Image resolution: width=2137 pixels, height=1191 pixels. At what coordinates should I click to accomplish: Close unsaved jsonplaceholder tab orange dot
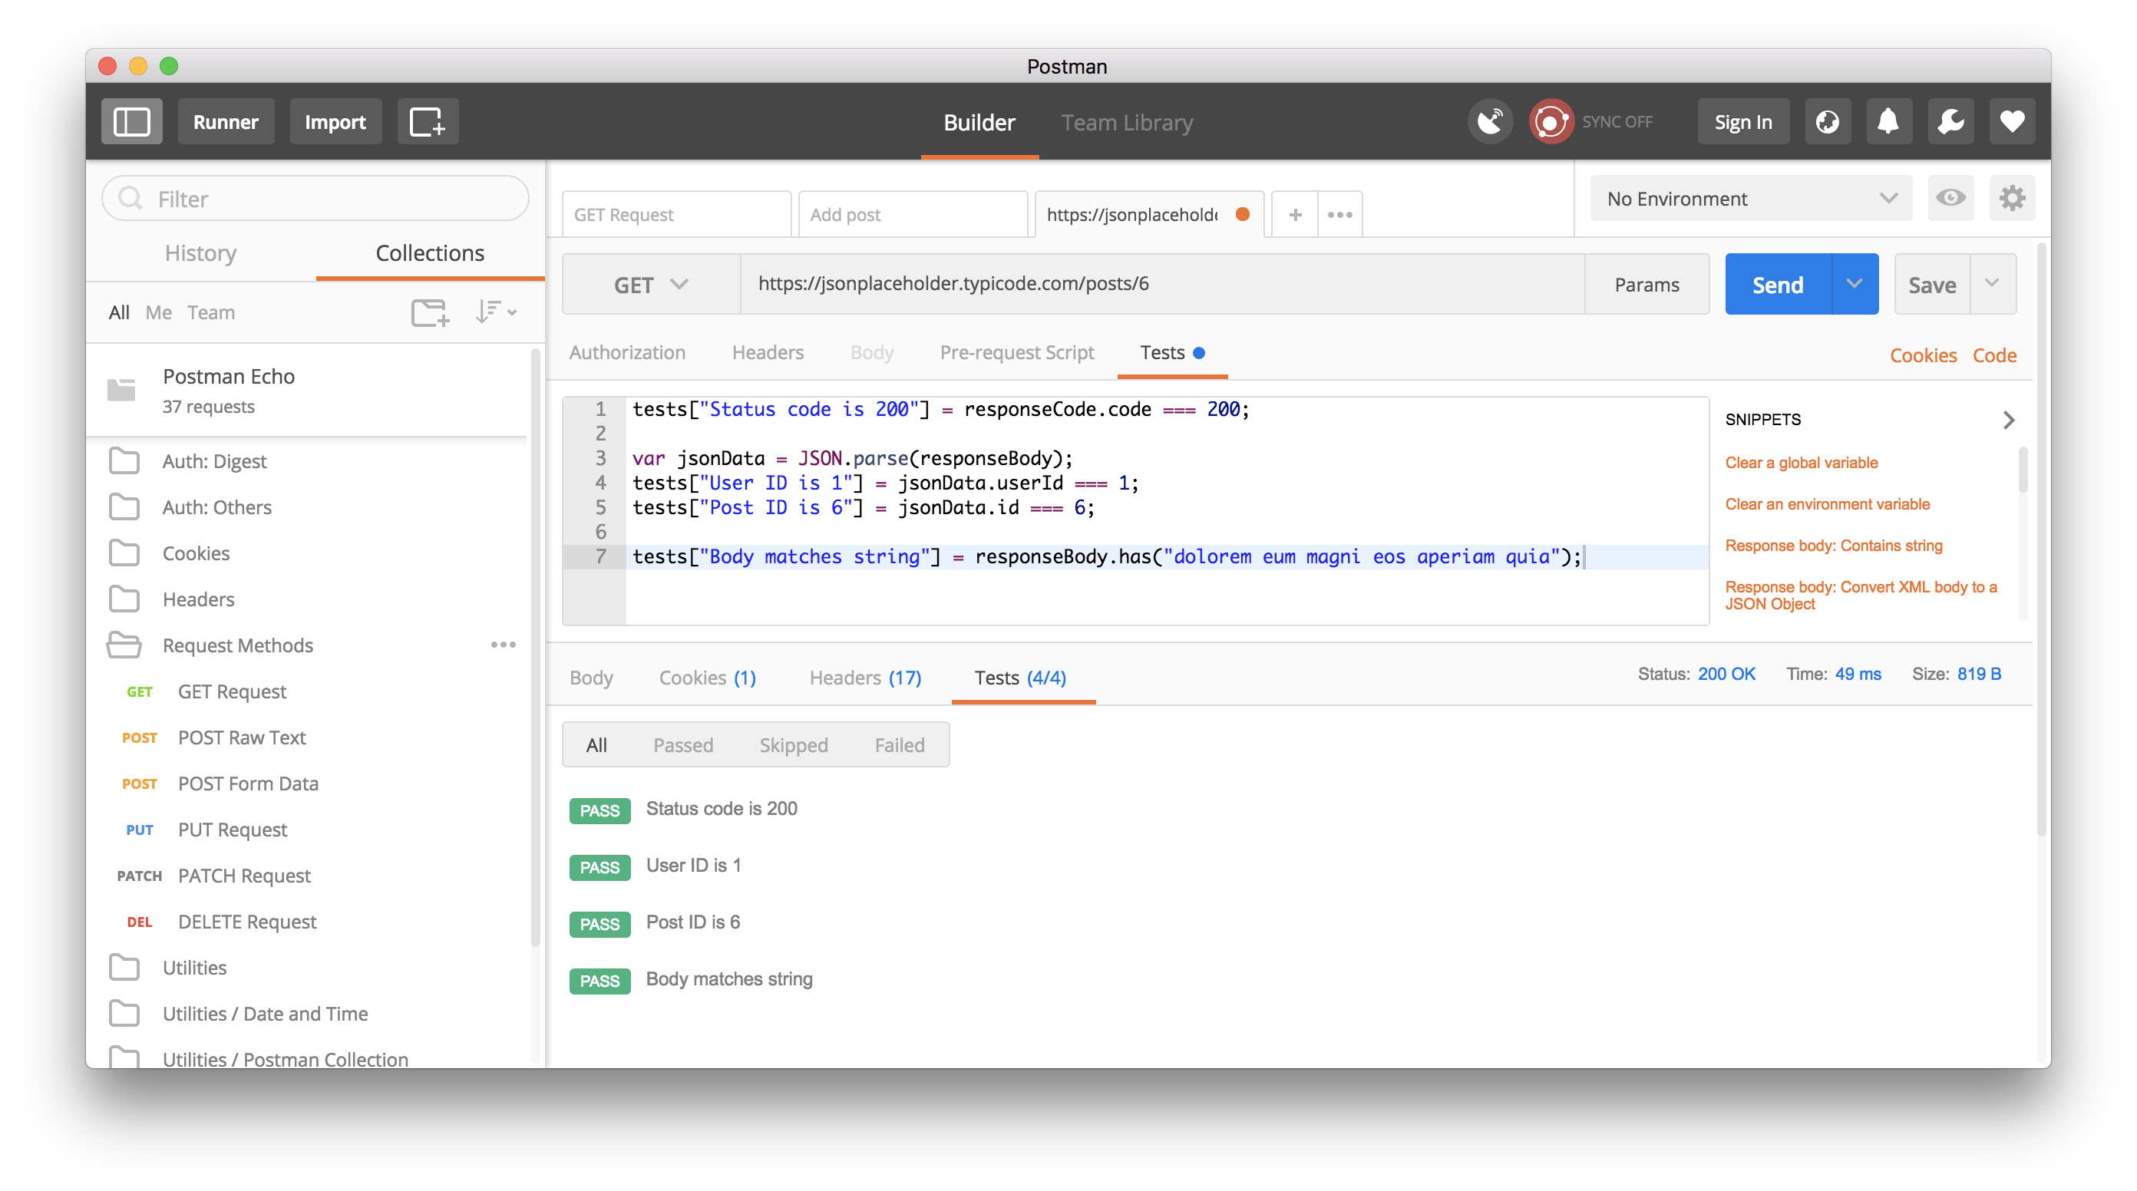click(1242, 214)
